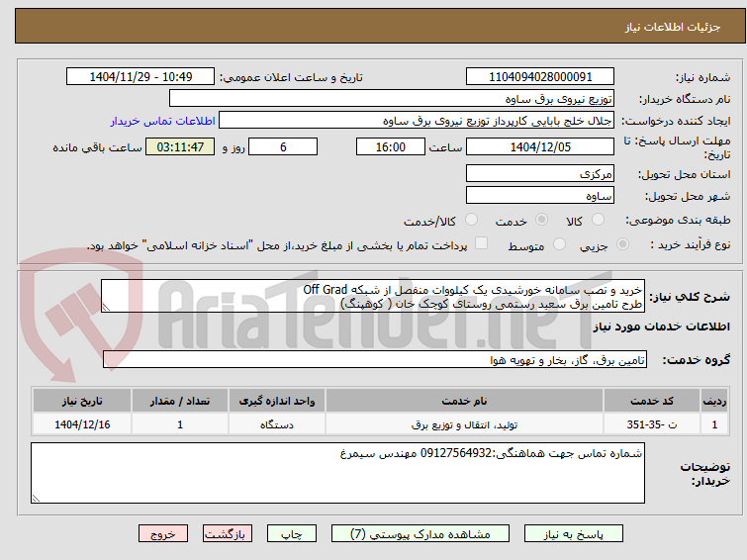Viewport: 747px width, 560px height.
Task: Click the طبقه بندی موضوعی label
Action: tap(678, 220)
